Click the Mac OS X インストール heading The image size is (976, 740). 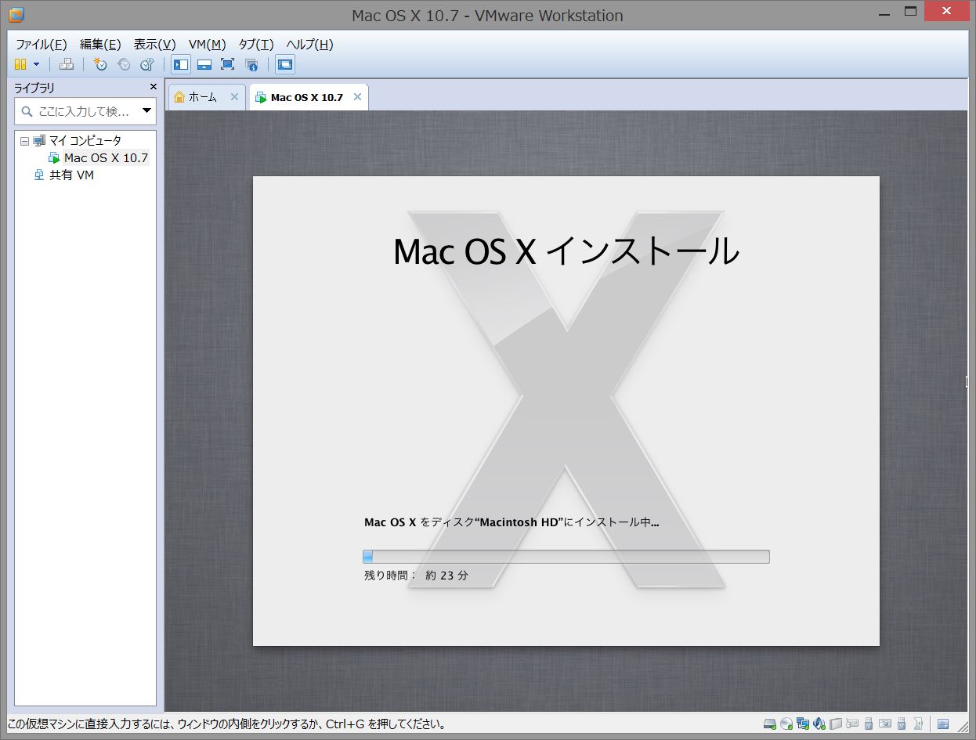click(x=566, y=251)
